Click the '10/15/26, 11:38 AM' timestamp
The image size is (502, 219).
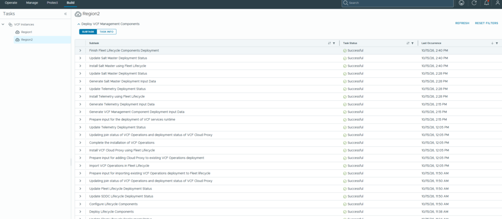(435, 212)
